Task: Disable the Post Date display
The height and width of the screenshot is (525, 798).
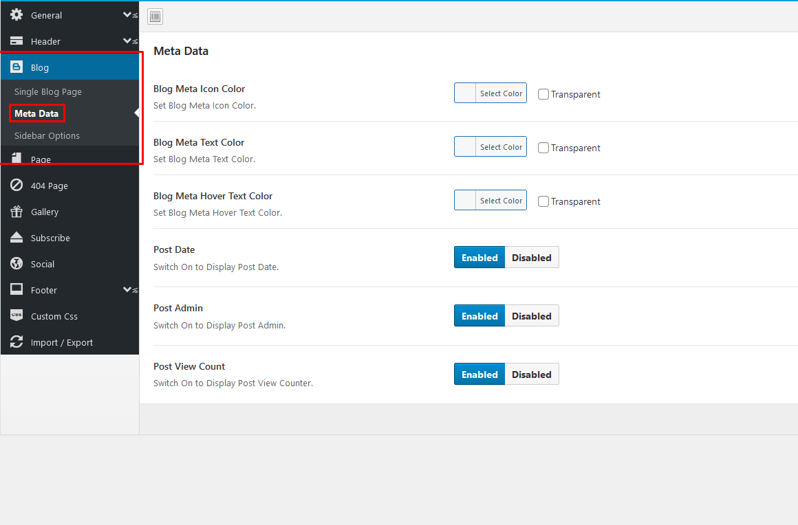Action: tap(531, 258)
